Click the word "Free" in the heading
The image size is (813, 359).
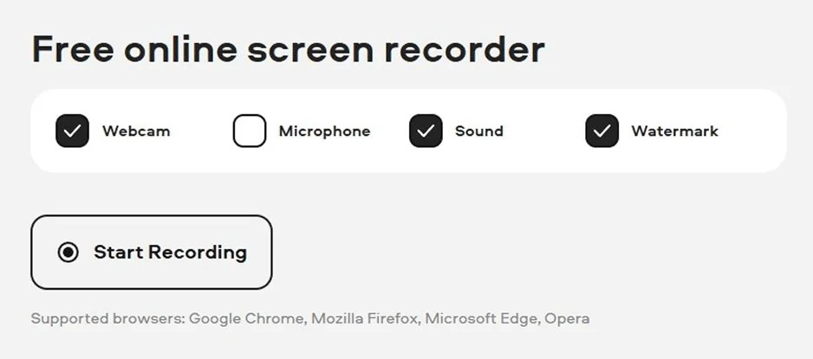[71, 50]
